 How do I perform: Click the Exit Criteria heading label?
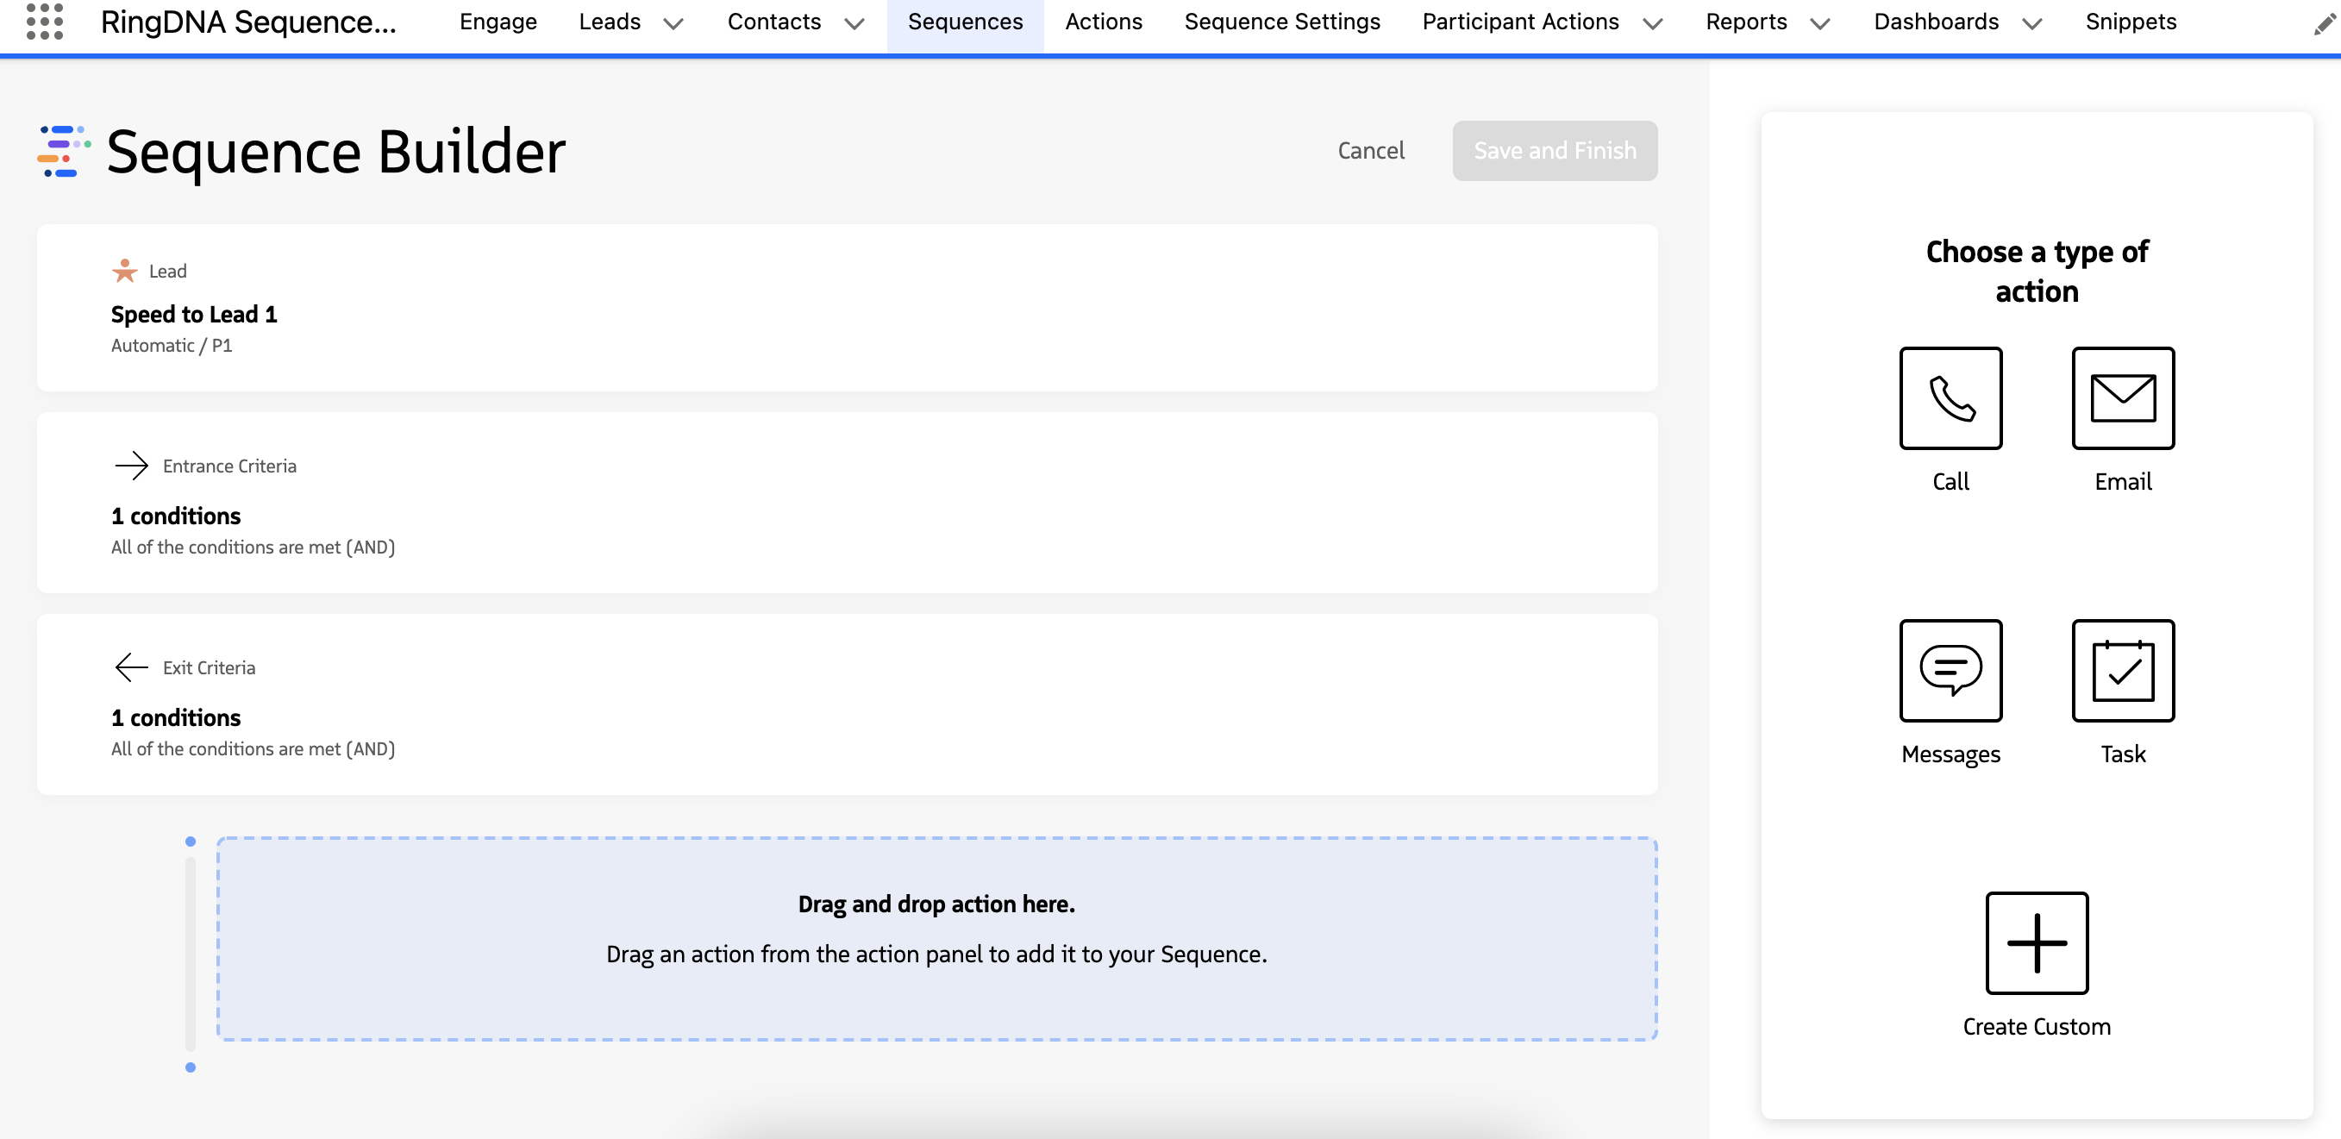[x=209, y=667]
